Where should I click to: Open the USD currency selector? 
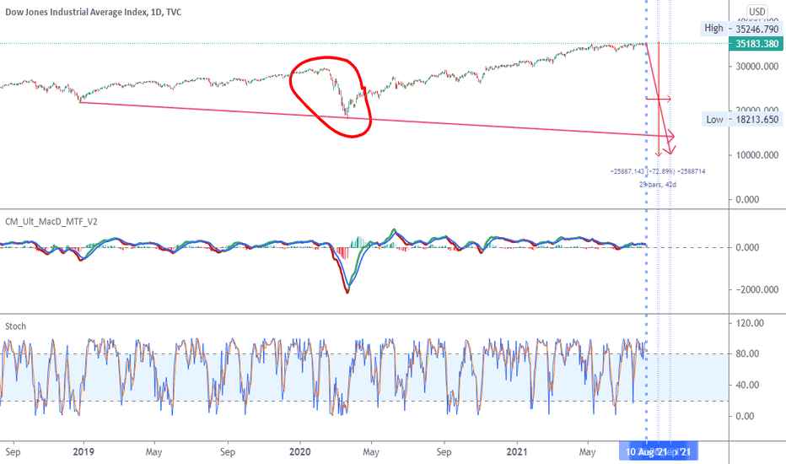tap(756, 12)
